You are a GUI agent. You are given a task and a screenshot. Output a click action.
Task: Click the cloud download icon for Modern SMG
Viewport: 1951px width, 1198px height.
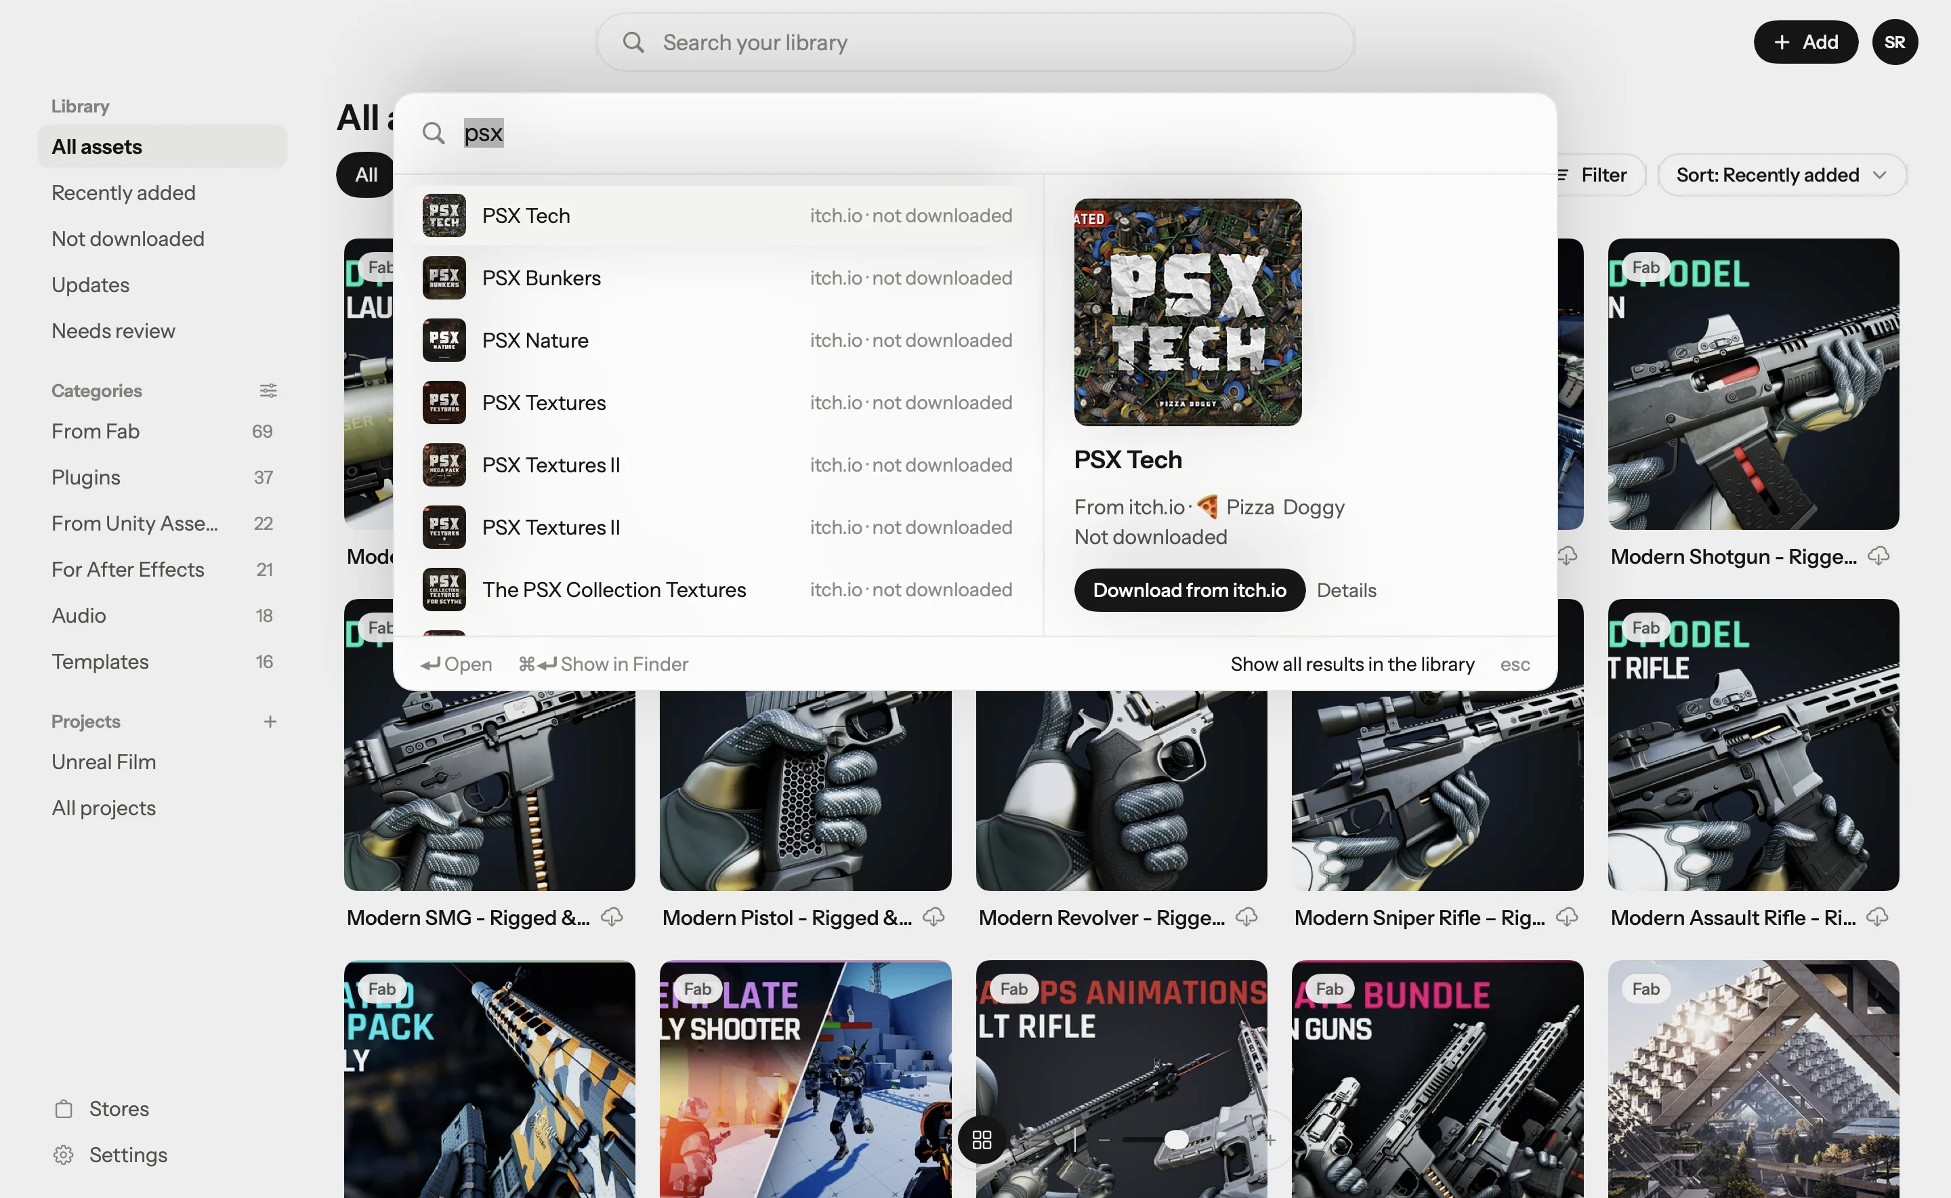click(612, 917)
